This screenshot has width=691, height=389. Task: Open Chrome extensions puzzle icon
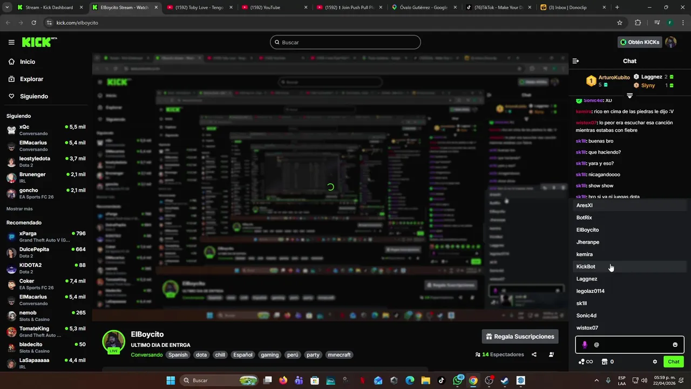point(638,23)
